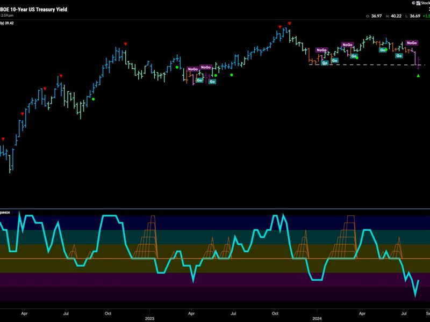Click the green up-triangle below the latest bar
Image resolution: width=430 pixels, height=322 pixels.
click(418, 76)
